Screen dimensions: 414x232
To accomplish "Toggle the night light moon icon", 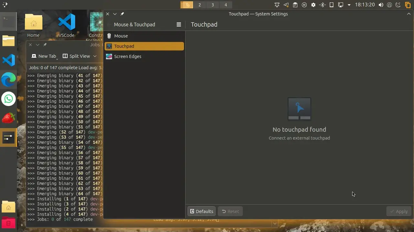I will (x=398, y=5).
